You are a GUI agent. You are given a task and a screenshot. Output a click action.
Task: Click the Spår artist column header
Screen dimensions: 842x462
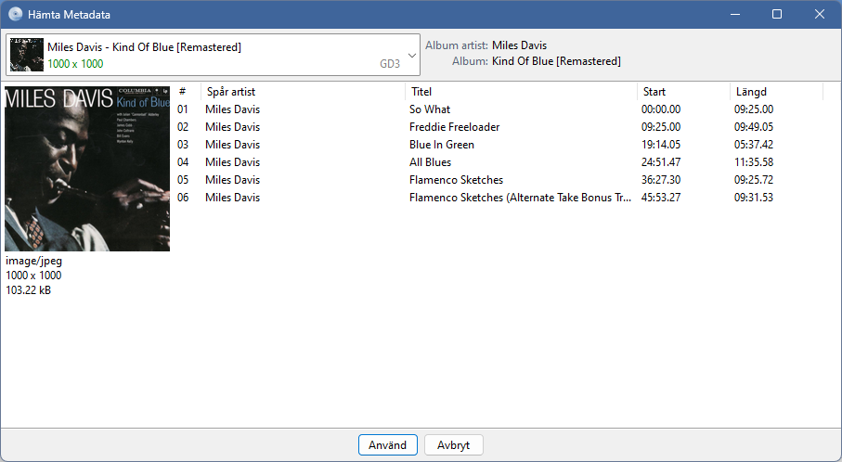coord(231,92)
